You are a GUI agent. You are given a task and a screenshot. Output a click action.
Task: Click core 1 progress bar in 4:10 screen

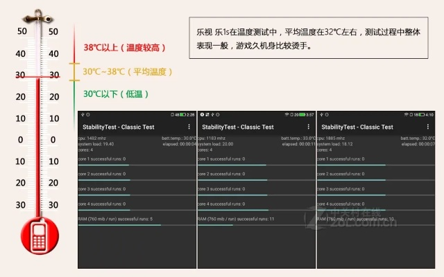point(376,165)
